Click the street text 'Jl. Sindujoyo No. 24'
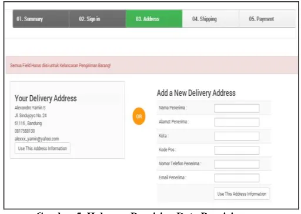This screenshot has height=214, width=301. (31, 115)
